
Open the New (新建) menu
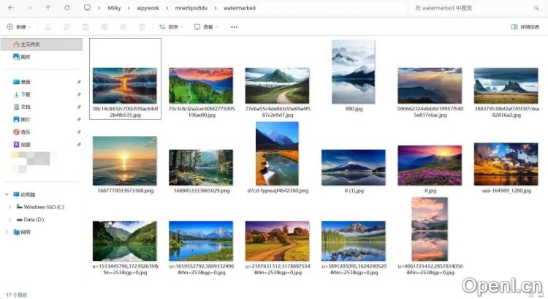tap(18, 27)
